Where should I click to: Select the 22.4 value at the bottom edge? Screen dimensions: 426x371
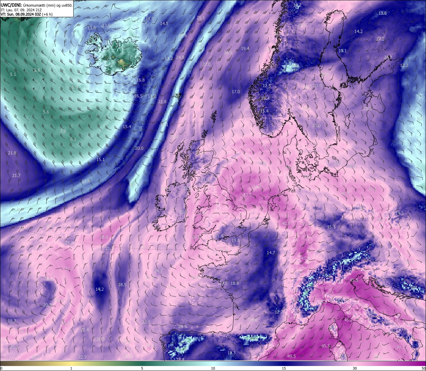[180, 359]
